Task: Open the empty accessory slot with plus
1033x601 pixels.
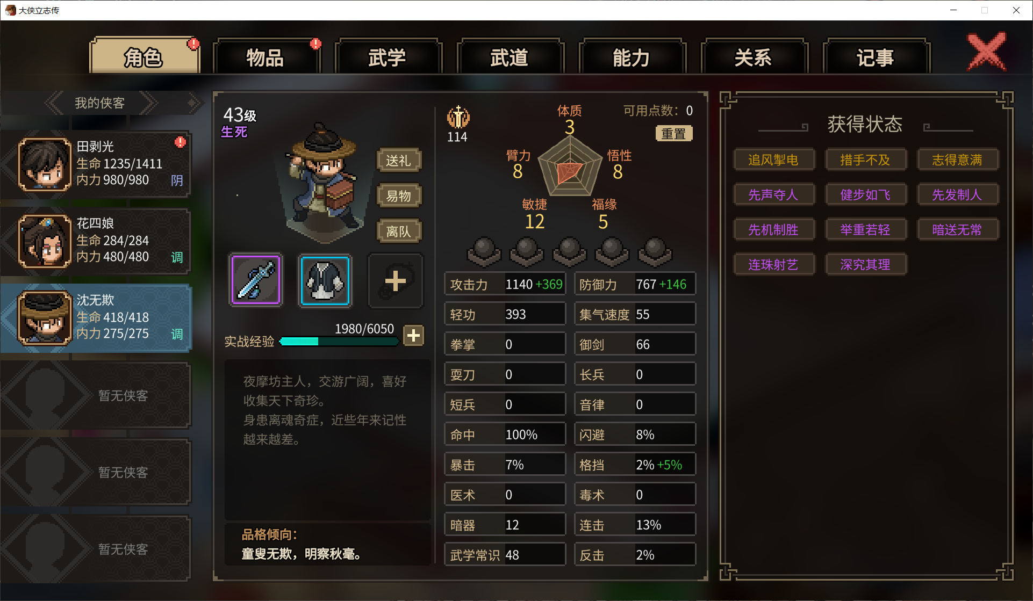Action: click(x=395, y=280)
